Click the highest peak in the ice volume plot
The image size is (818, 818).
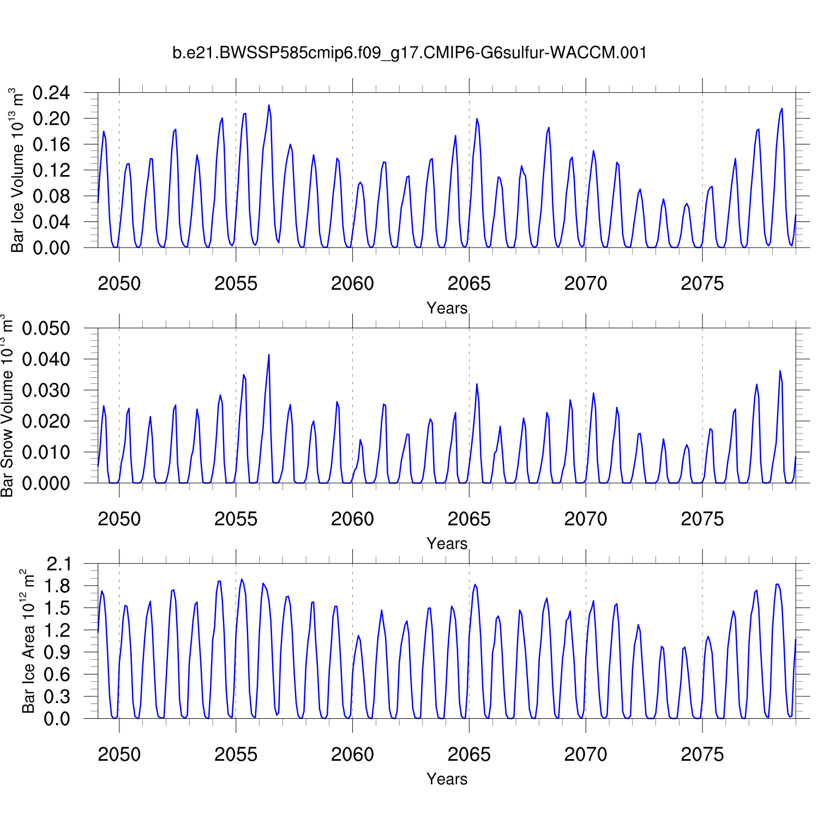[269, 105]
